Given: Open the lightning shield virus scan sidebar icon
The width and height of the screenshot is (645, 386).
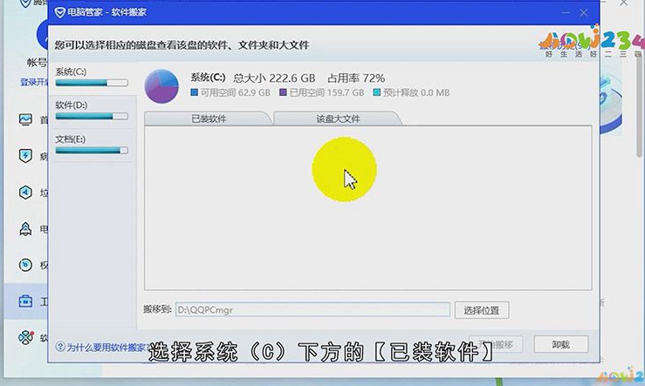Looking at the screenshot, I should (x=25, y=156).
